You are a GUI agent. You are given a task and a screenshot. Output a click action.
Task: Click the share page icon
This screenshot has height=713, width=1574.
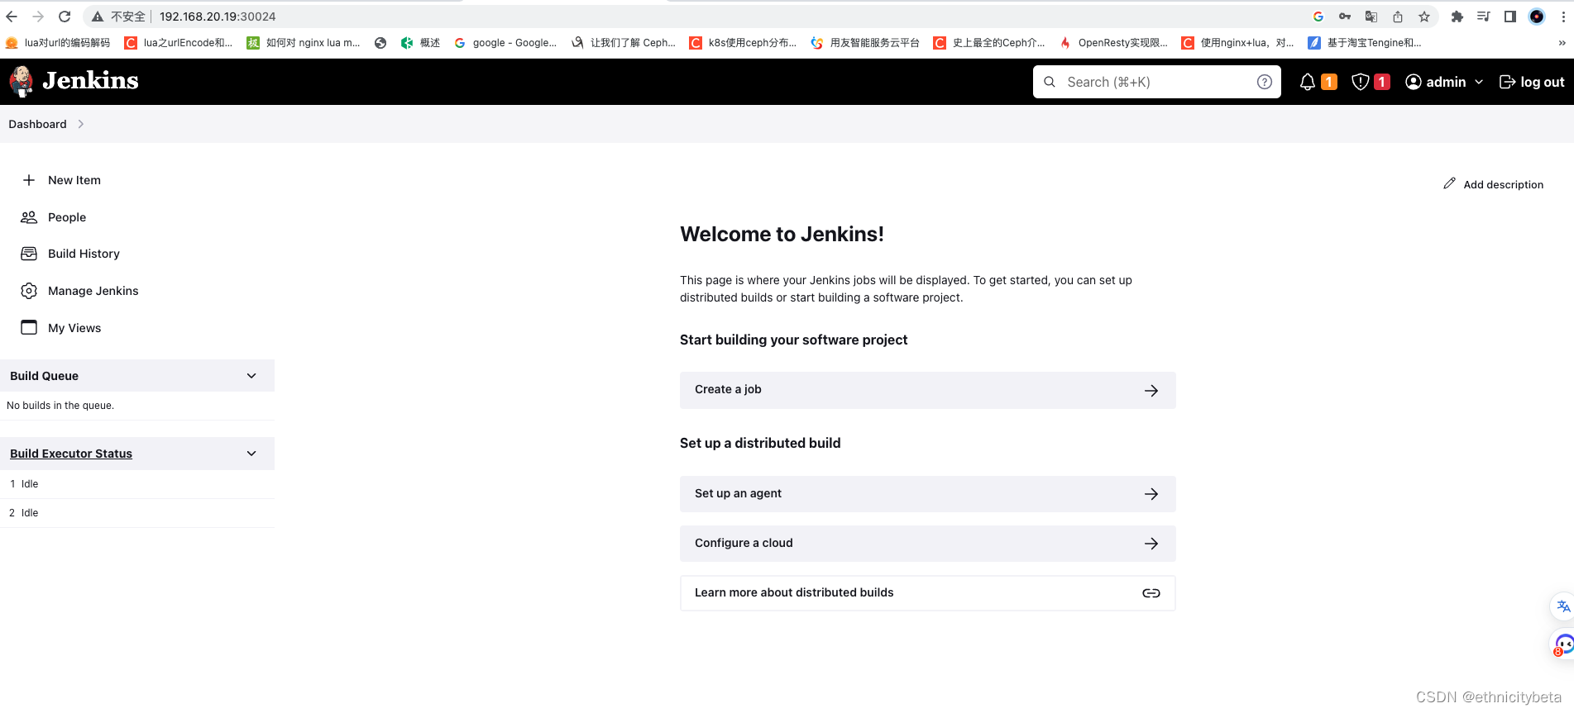pyautogui.click(x=1398, y=17)
